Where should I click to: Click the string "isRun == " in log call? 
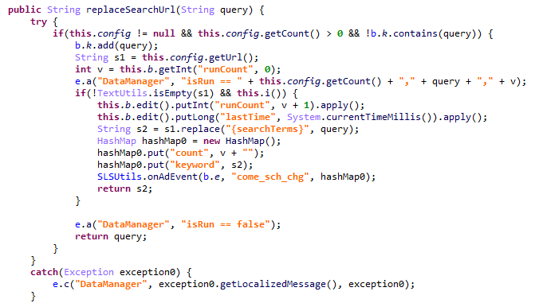click(x=211, y=81)
